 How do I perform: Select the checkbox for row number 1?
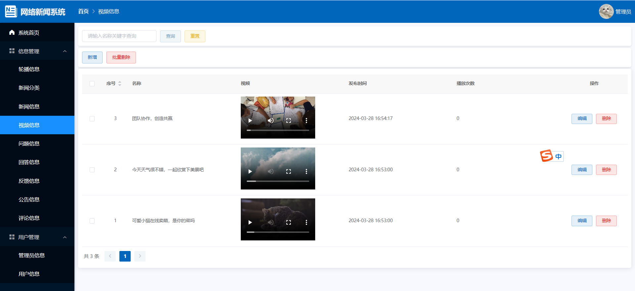[x=92, y=221]
